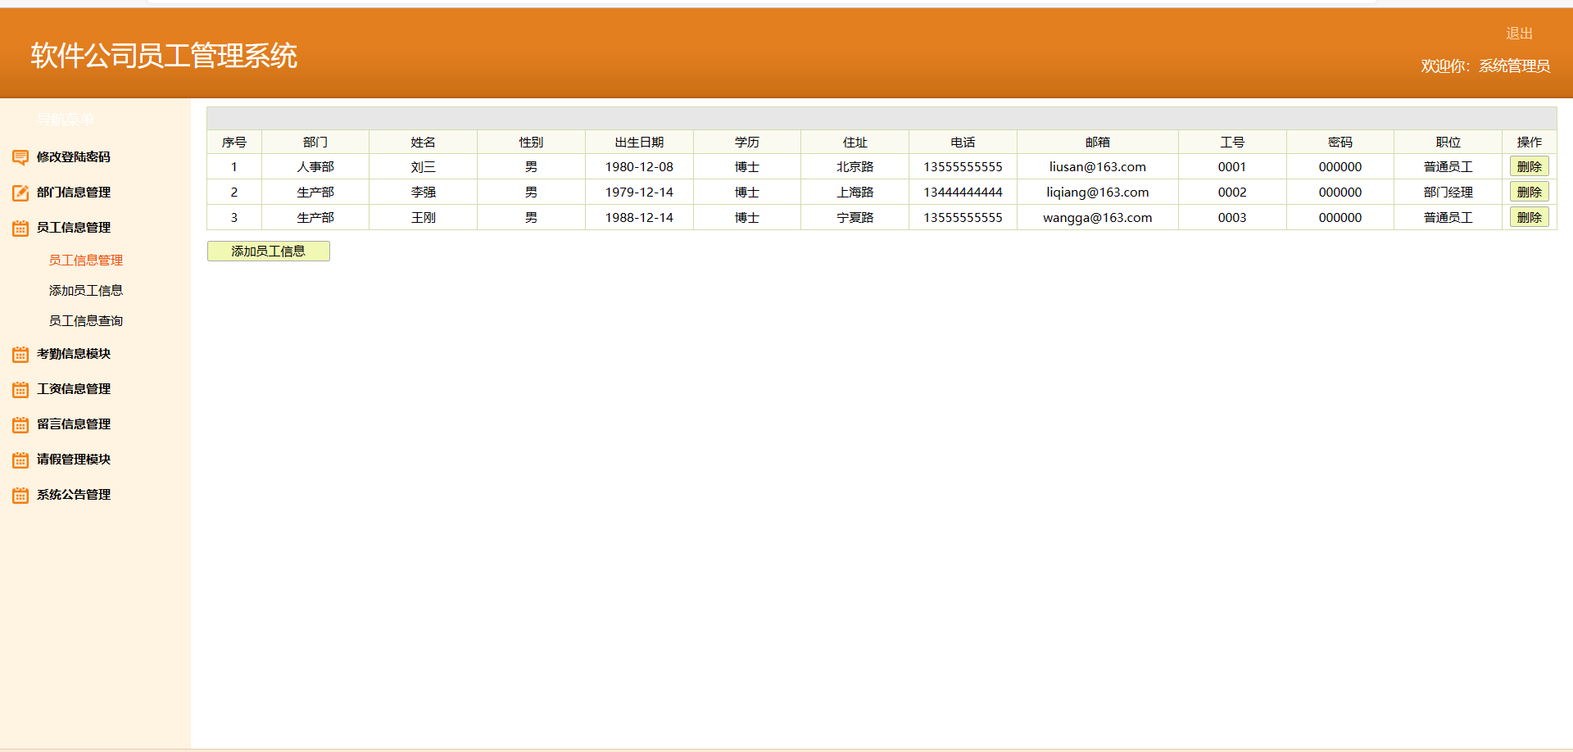Click birth date 1980-12-08

pyautogui.click(x=639, y=166)
